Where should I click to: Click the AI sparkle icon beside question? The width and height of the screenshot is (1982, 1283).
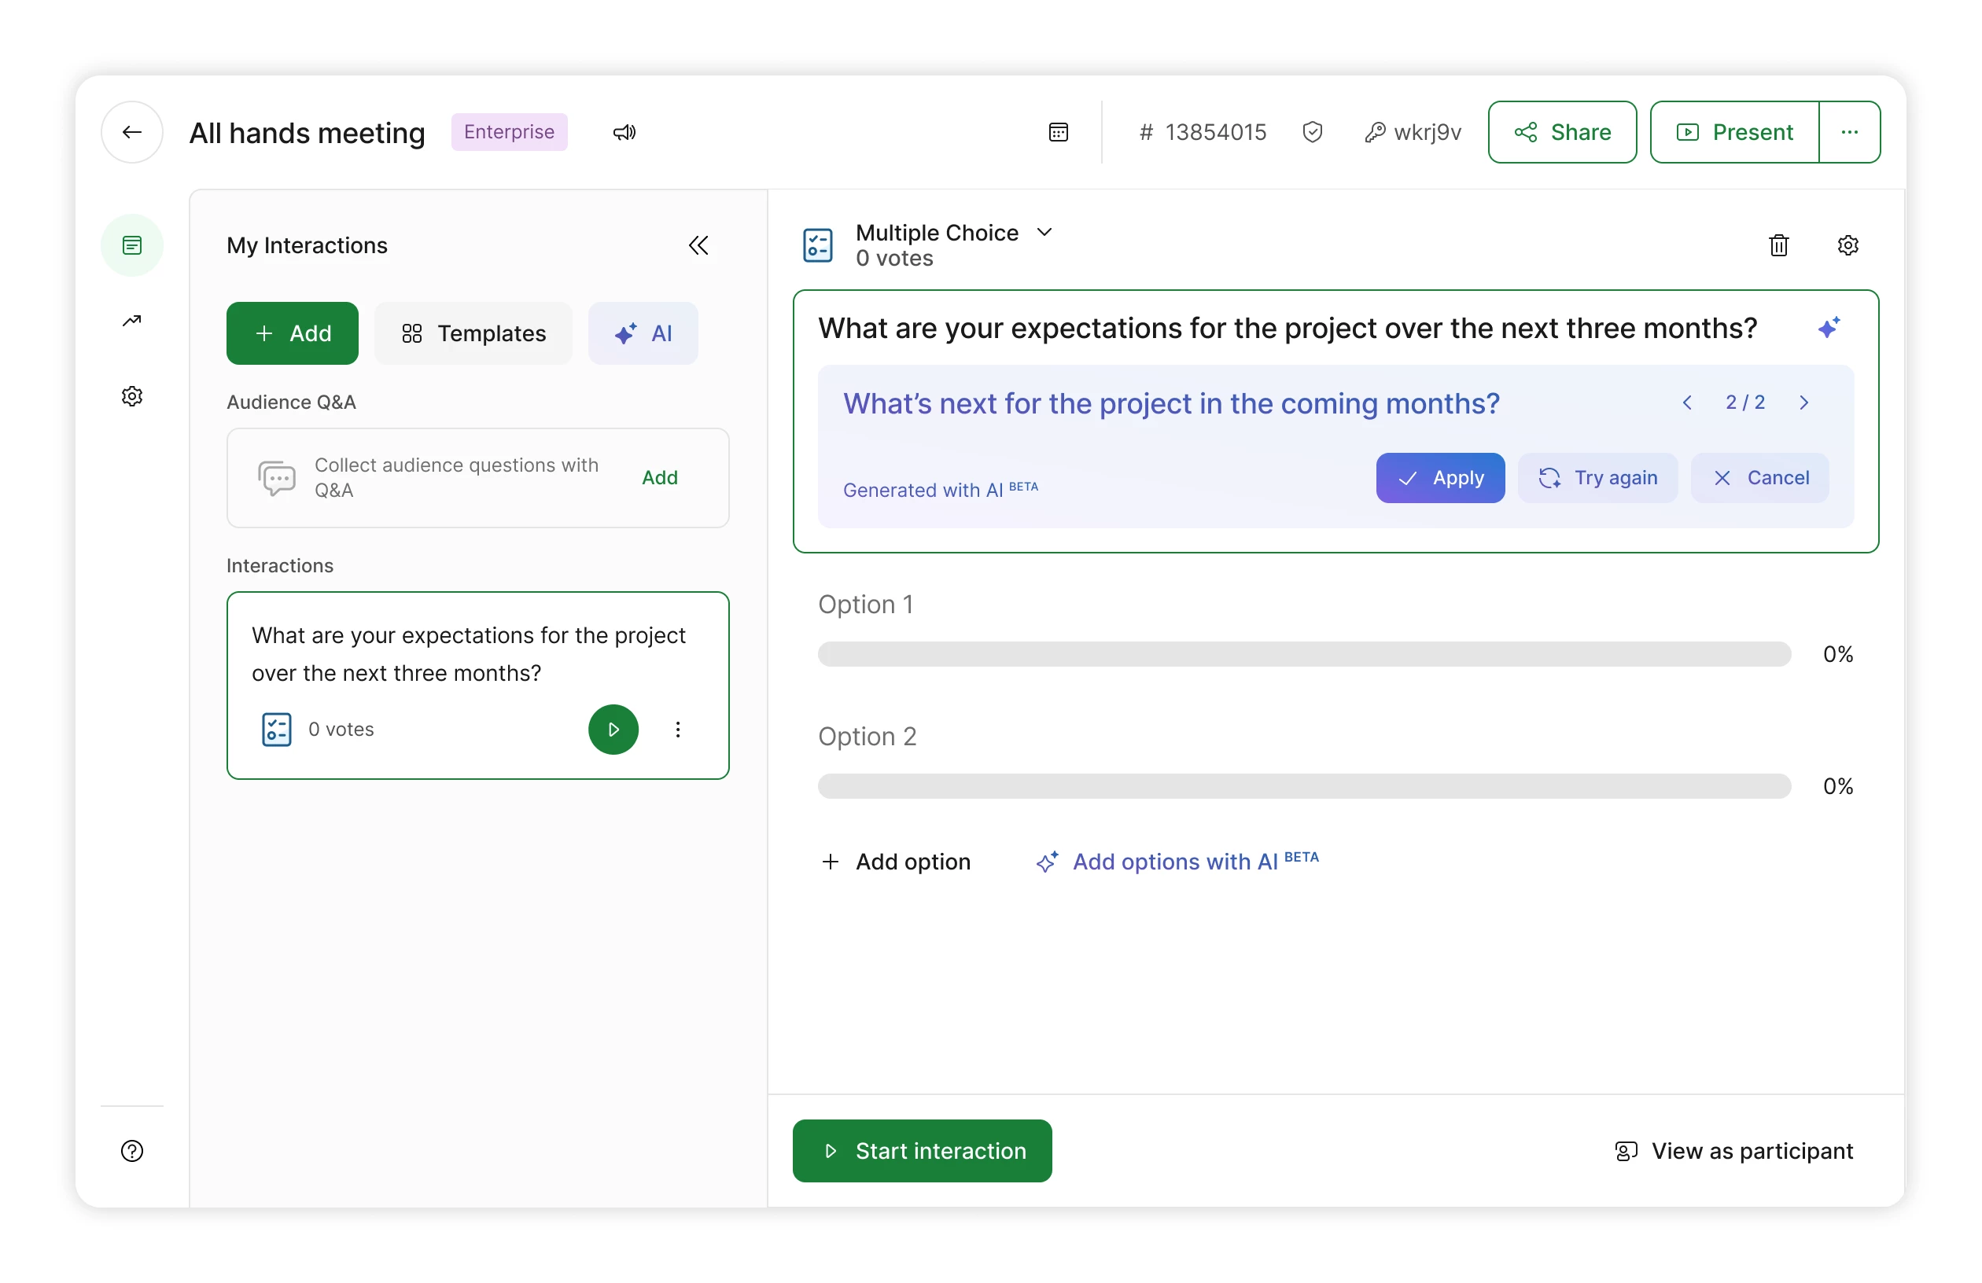pyautogui.click(x=1828, y=327)
